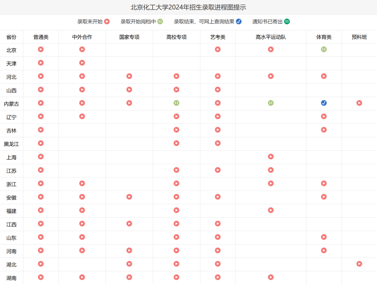Click the 湖北 国家专项 red status icon
The height and width of the screenshot is (284, 377).
point(129,264)
